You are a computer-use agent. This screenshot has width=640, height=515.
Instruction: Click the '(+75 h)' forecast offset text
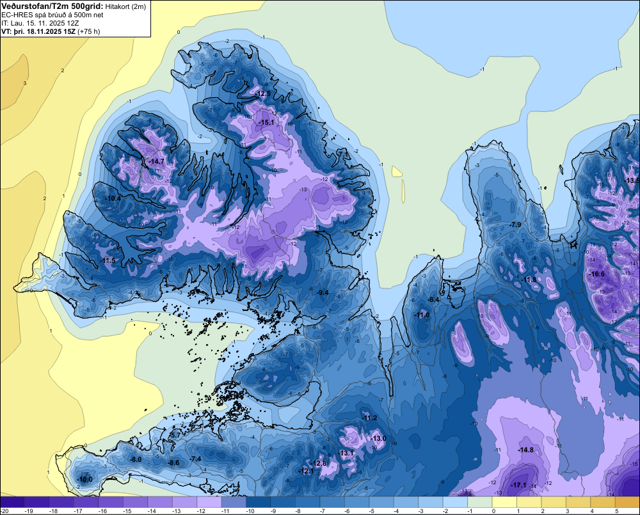coord(88,31)
